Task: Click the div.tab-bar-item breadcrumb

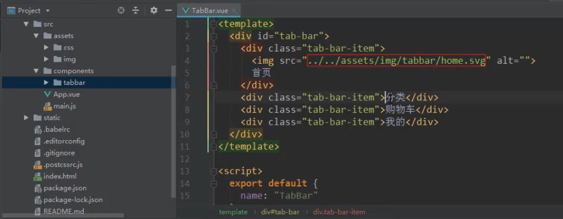Action: click(x=339, y=212)
